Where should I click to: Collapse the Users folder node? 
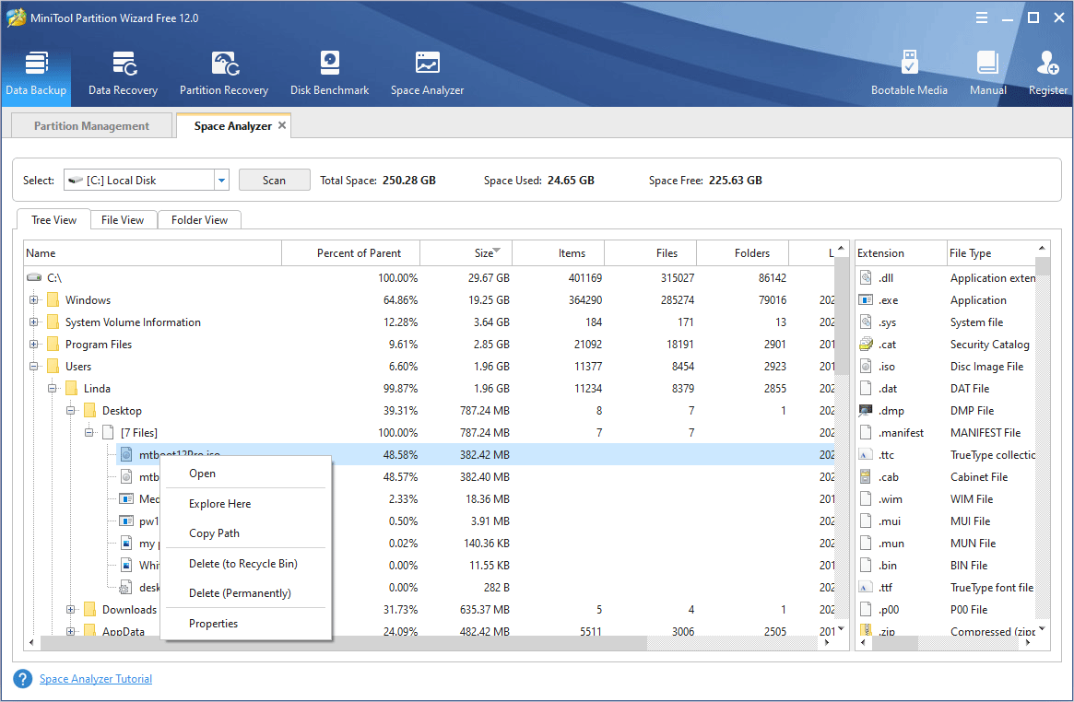point(33,366)
